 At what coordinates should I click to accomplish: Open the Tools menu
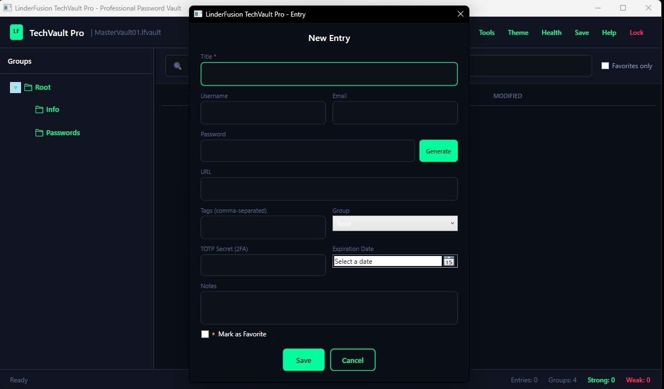[487, 32]
